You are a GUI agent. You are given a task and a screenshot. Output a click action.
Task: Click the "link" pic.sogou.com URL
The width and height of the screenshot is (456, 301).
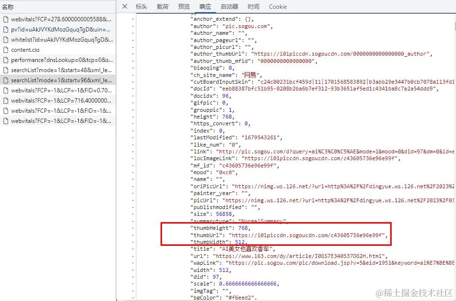pos(335,151)
